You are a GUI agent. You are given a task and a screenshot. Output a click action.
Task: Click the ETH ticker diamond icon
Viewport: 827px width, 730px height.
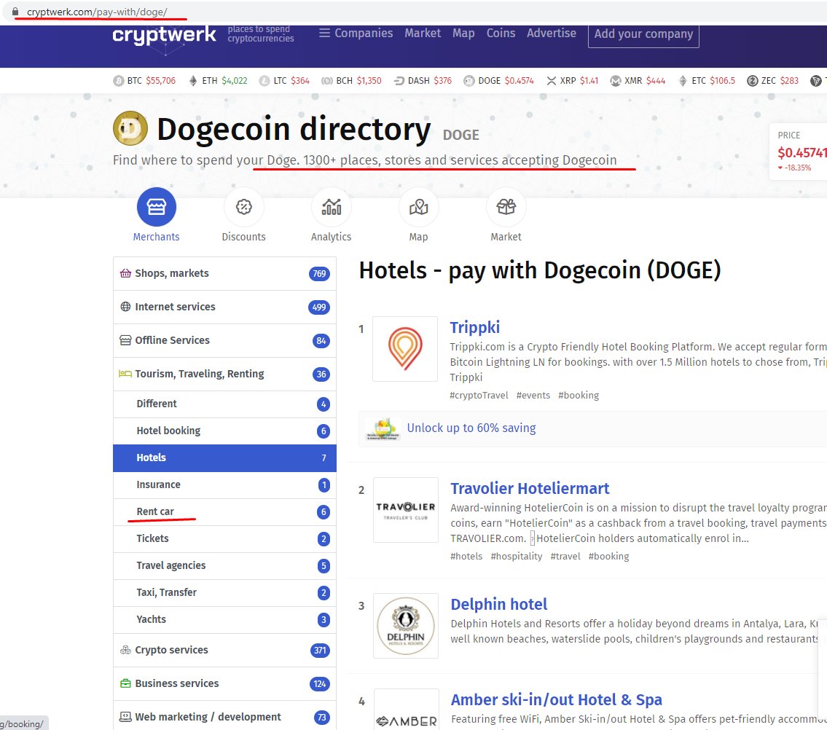193,81
